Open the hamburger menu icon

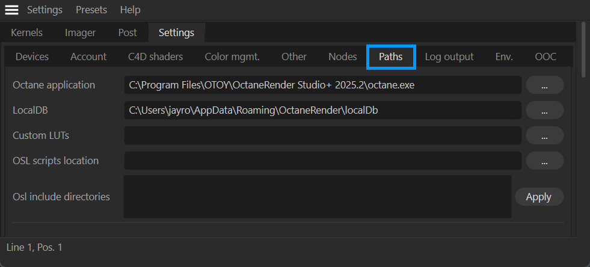pos(11,10)
